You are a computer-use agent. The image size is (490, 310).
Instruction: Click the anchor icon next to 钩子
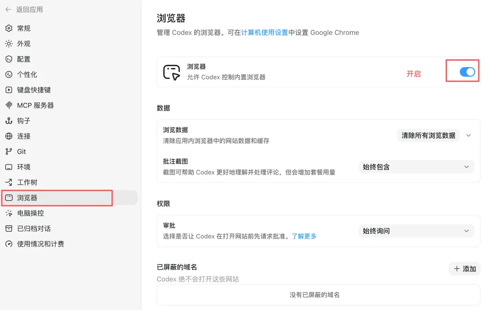(9, 121)
